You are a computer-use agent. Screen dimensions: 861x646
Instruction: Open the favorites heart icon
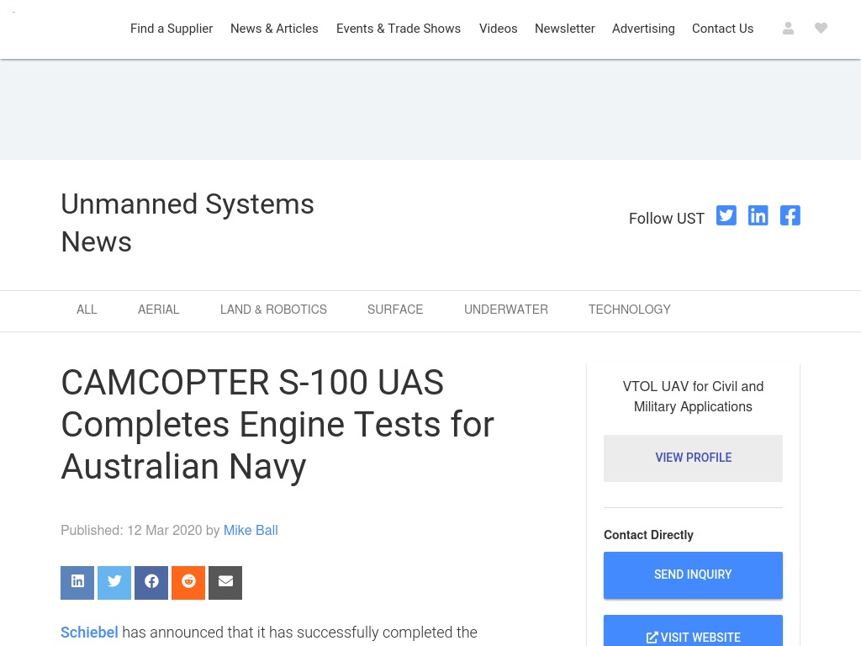click(x=821, y=28)
